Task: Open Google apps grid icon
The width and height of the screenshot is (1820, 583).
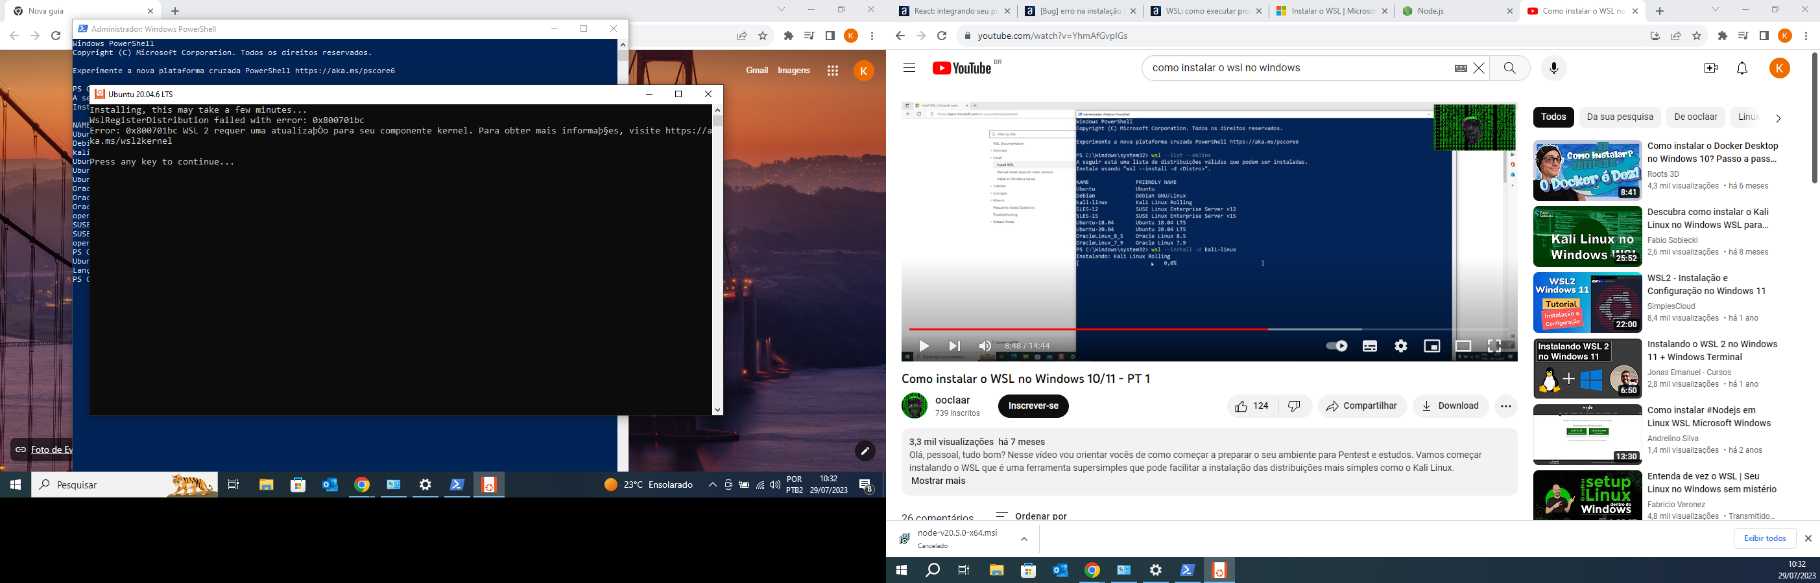Action: pyautogui.click(x=832, y=71)
